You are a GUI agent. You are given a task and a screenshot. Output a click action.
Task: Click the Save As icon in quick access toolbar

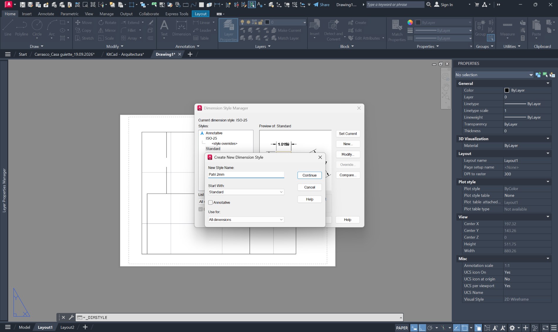pos(30,5)
